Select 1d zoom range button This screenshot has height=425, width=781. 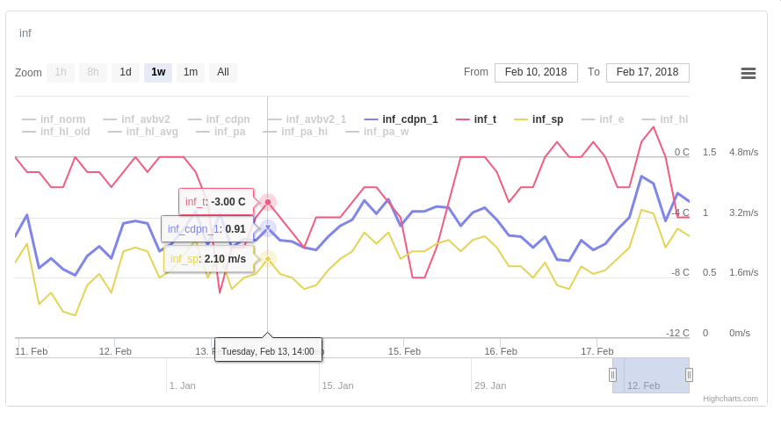click(126, 72)
